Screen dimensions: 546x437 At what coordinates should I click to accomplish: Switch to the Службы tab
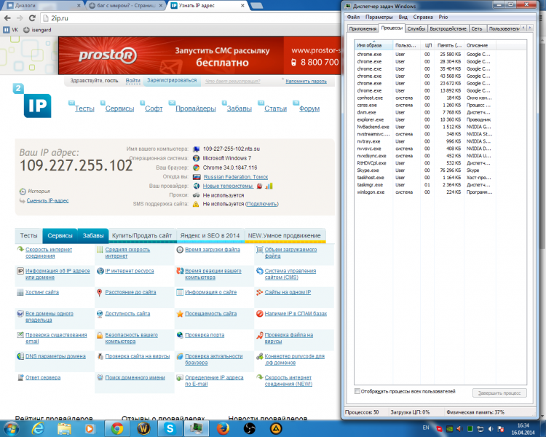click(x=416, y=29)
